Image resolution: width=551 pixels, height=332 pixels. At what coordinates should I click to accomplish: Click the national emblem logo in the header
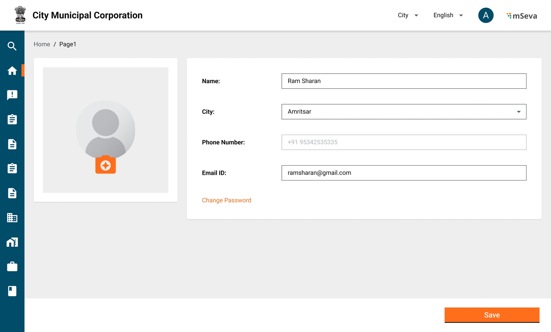(x=20, y=15)
